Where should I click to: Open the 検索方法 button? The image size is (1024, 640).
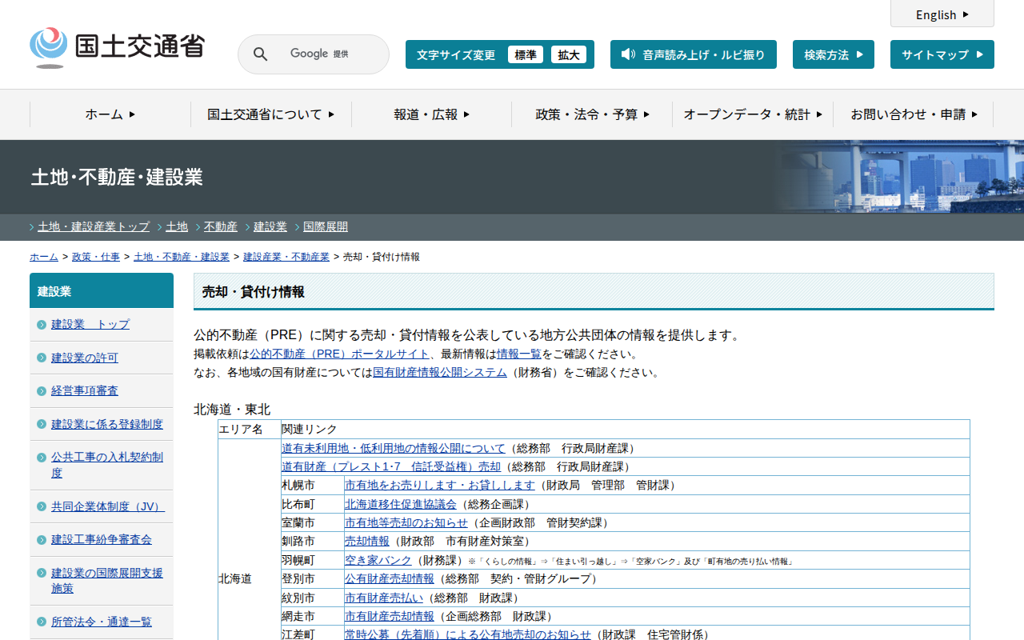833,54
